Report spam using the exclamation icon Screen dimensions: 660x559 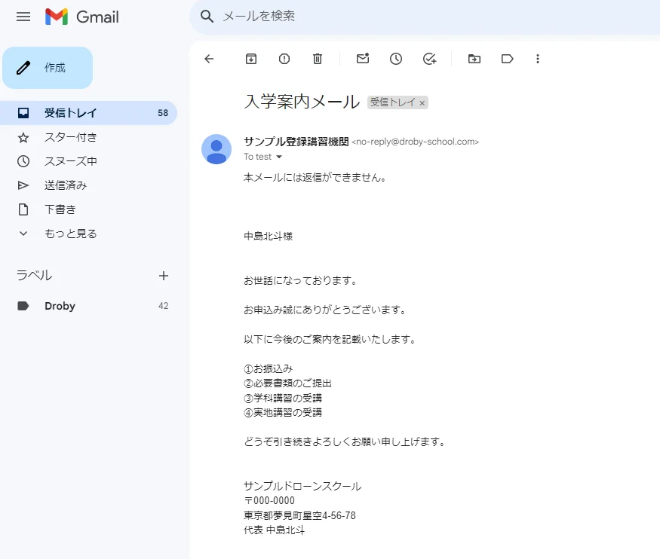(x=284, y=59)
